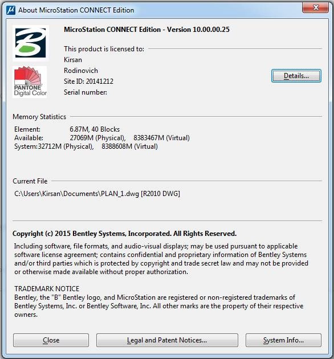The width and height of the screenshot is (334, 359).
Task: Click the Pantone Digital Color logo
Action: tap(30, 81)
